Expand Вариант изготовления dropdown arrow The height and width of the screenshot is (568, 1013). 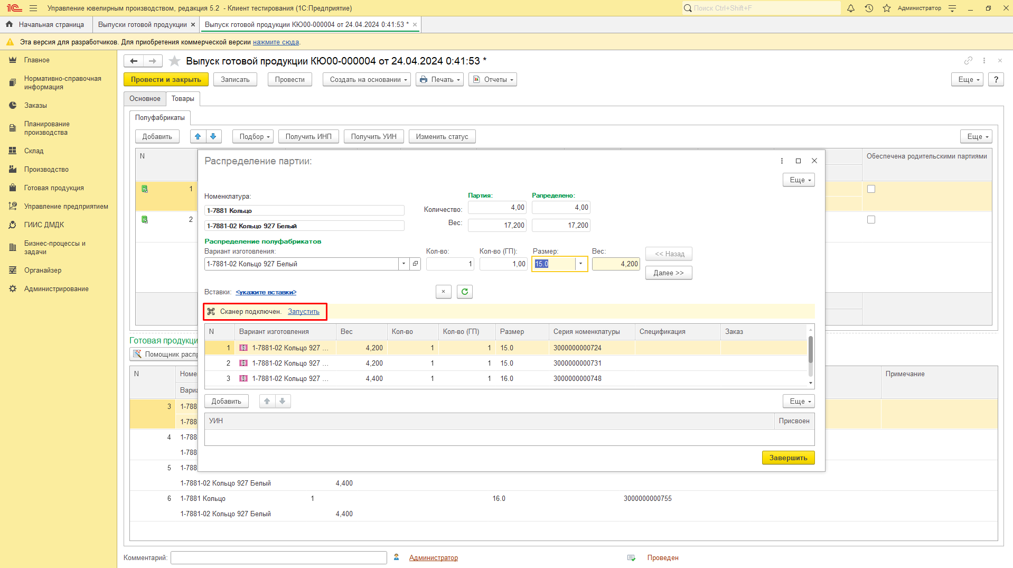click(x=404, y=264)
